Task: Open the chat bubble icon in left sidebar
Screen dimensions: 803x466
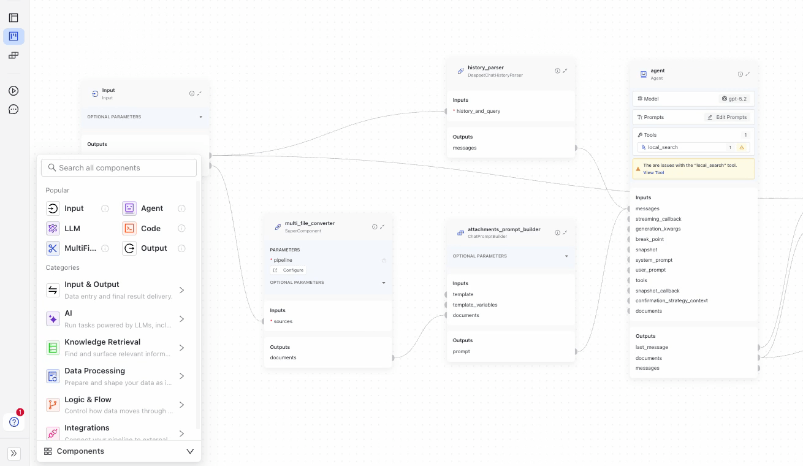Action: pyautogui.click(x=13, y=109)
